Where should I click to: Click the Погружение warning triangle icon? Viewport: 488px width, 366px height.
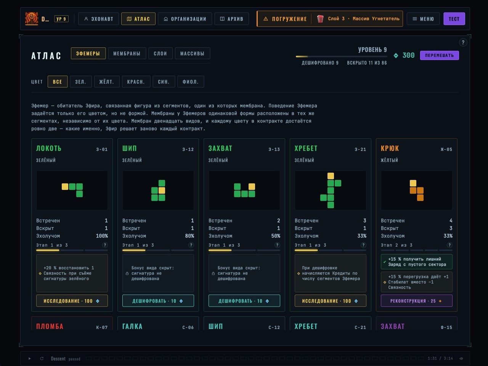[266, 19]
